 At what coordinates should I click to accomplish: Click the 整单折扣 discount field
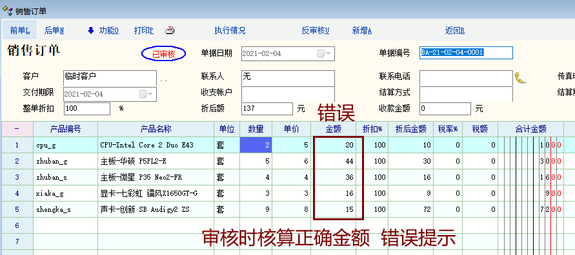click(87, 109)
